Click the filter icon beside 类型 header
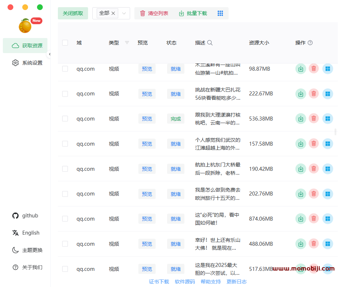Image resolution: width=345 pixels, height=287 pixels. [x=126, y=42]
